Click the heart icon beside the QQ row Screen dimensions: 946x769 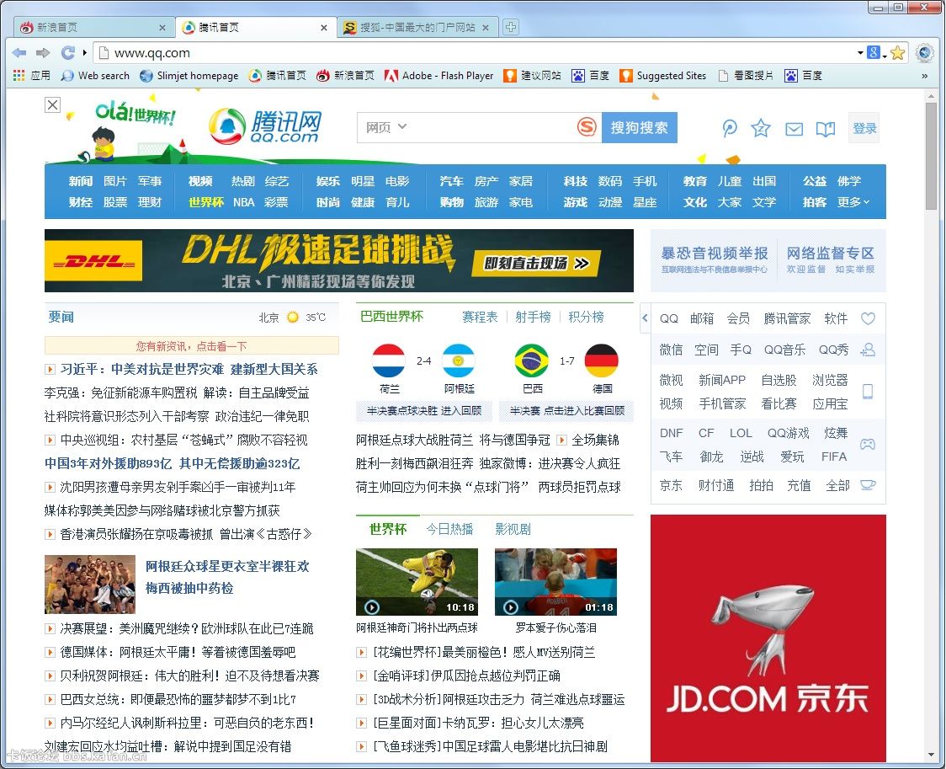[x=869, y=318]
